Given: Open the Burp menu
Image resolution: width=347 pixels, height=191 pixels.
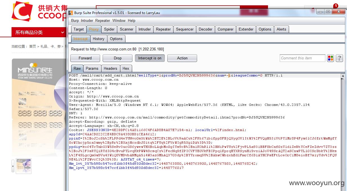Looking at the screenshot, I should 75,20.
